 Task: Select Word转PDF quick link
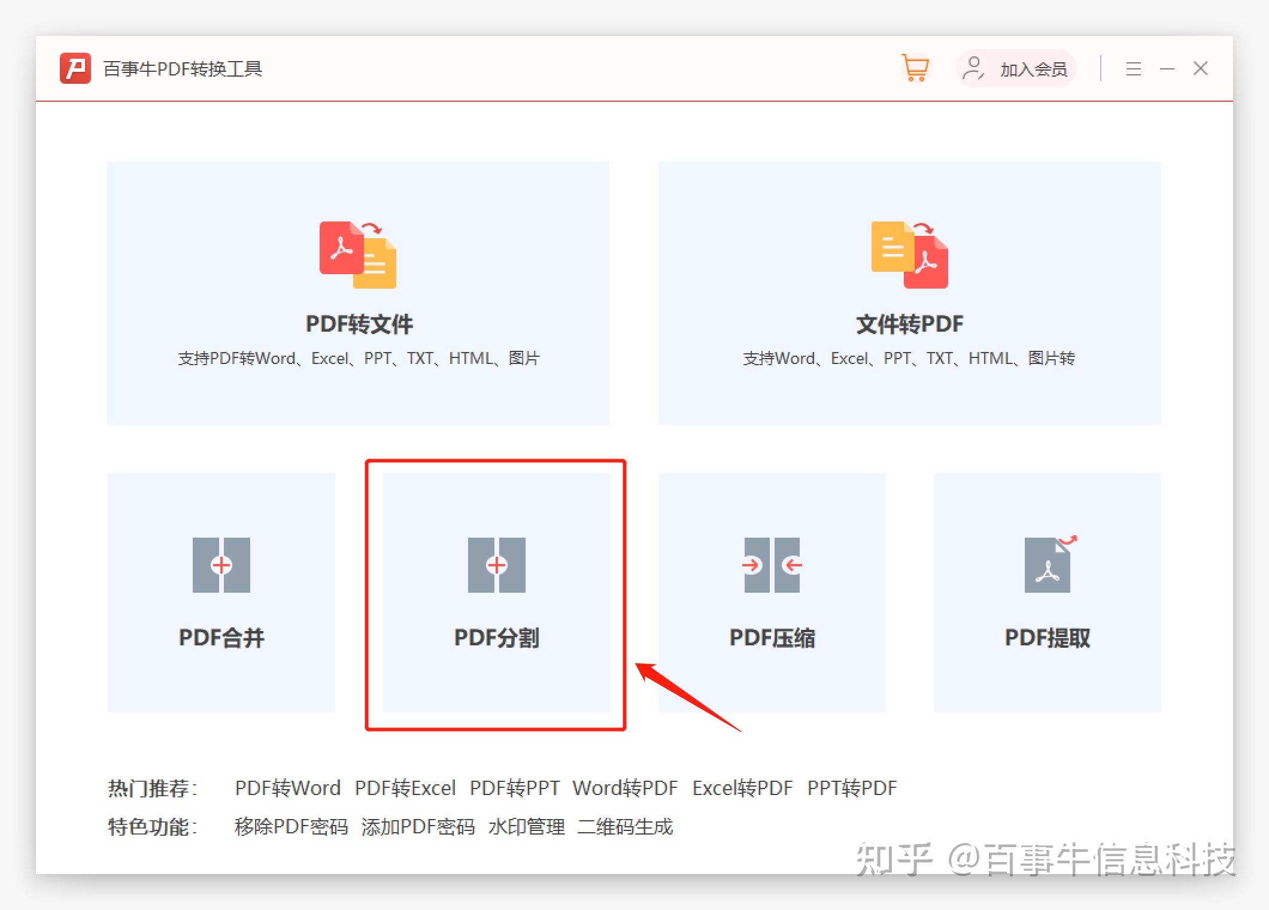tap(625, 788)
